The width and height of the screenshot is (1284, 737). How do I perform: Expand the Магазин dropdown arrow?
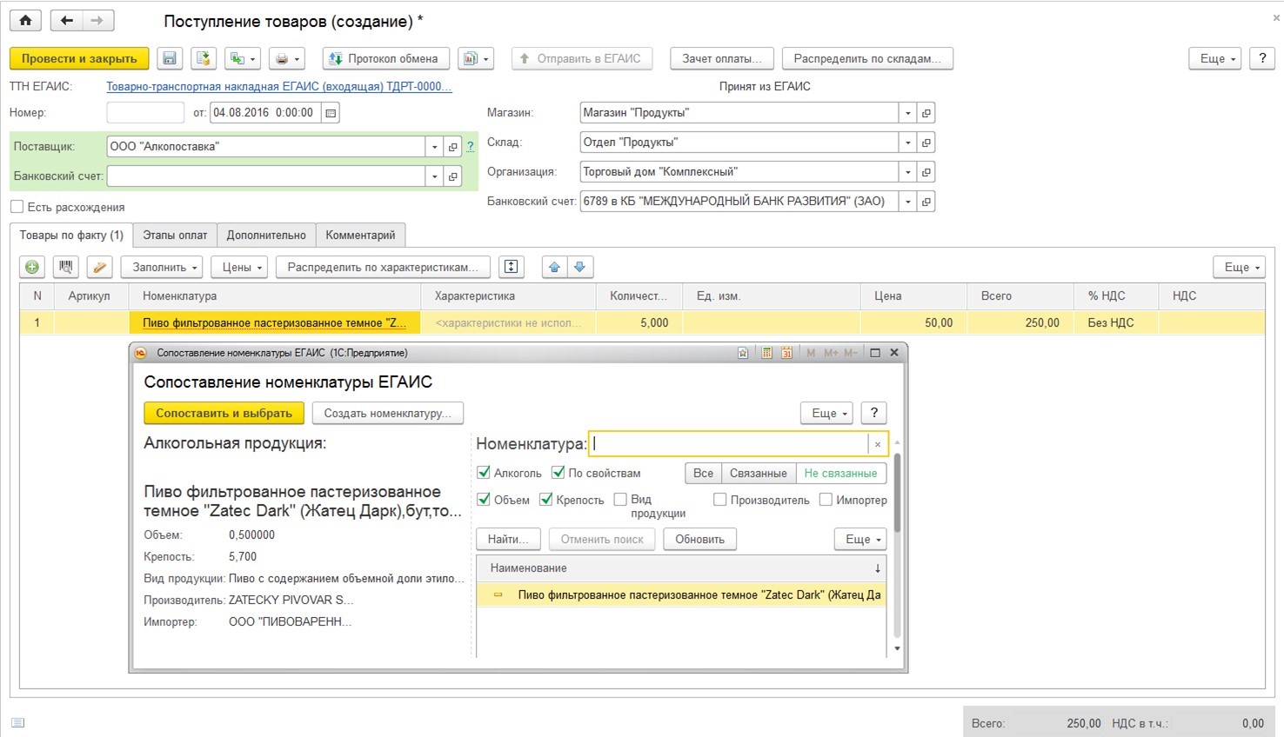[907, 113]
